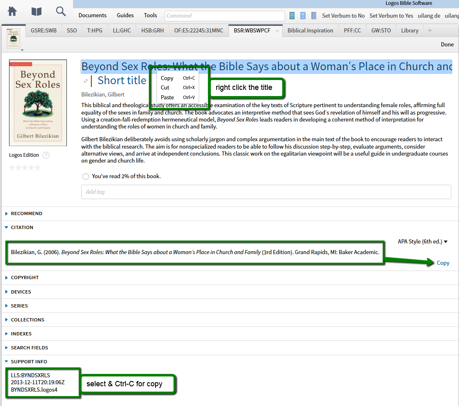This screenshot has height=406, width=459.
Task: Click second layout shortcut icon in toolbar
Action: point(303,16)
